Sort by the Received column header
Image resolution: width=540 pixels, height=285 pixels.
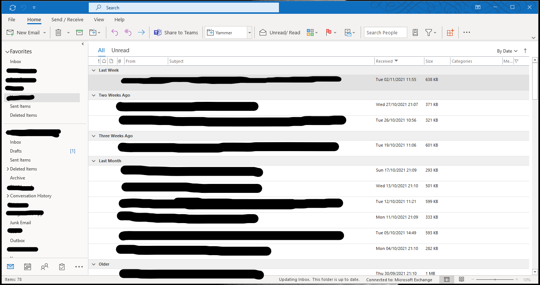click(399, 61)
